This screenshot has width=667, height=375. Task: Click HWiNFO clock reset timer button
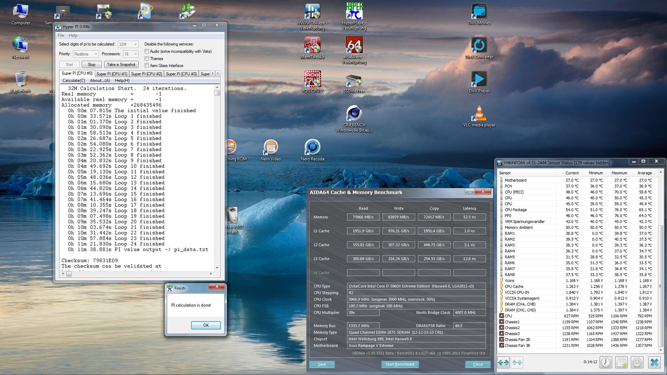pos(605,362)
